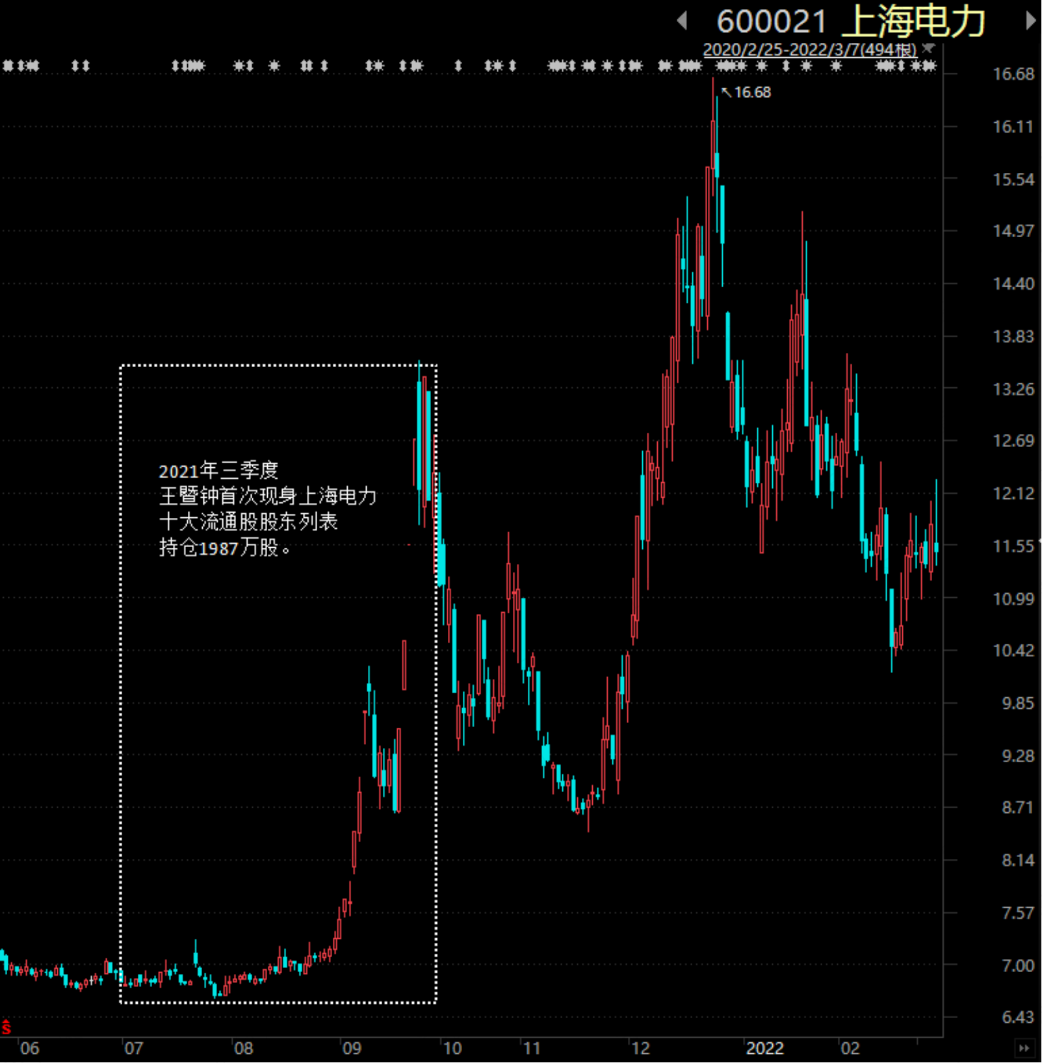Click the 11.55 value on the price axis
Image resolution: width=1042 pixels, height=1063 pixels.
(1013, 546)
